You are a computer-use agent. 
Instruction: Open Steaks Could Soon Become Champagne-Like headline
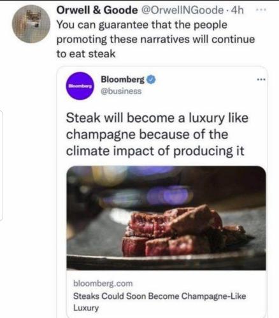tap(160, 301)
